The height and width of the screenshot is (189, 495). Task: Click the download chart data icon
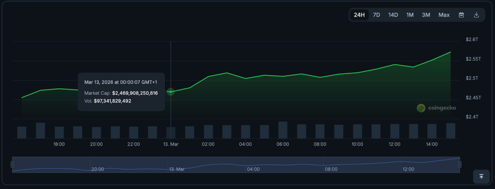(x=477, y=15)
